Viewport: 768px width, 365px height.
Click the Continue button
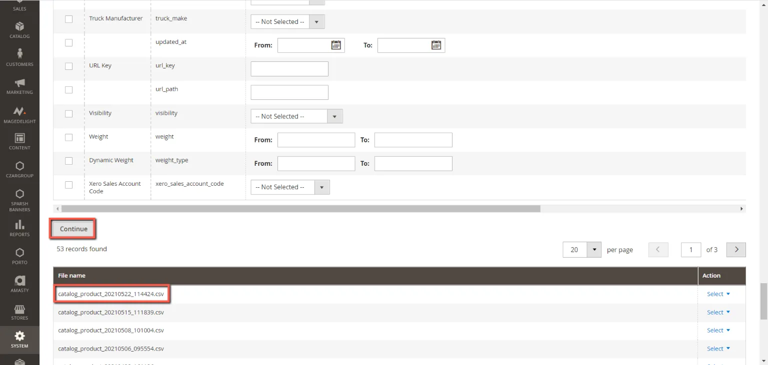pos(73,229)
